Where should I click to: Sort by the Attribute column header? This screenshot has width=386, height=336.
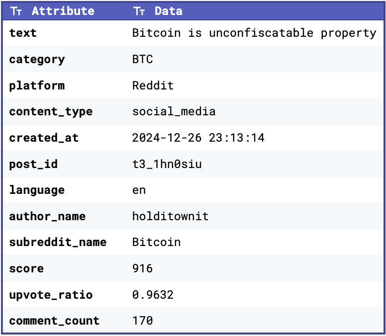[63, 11]
